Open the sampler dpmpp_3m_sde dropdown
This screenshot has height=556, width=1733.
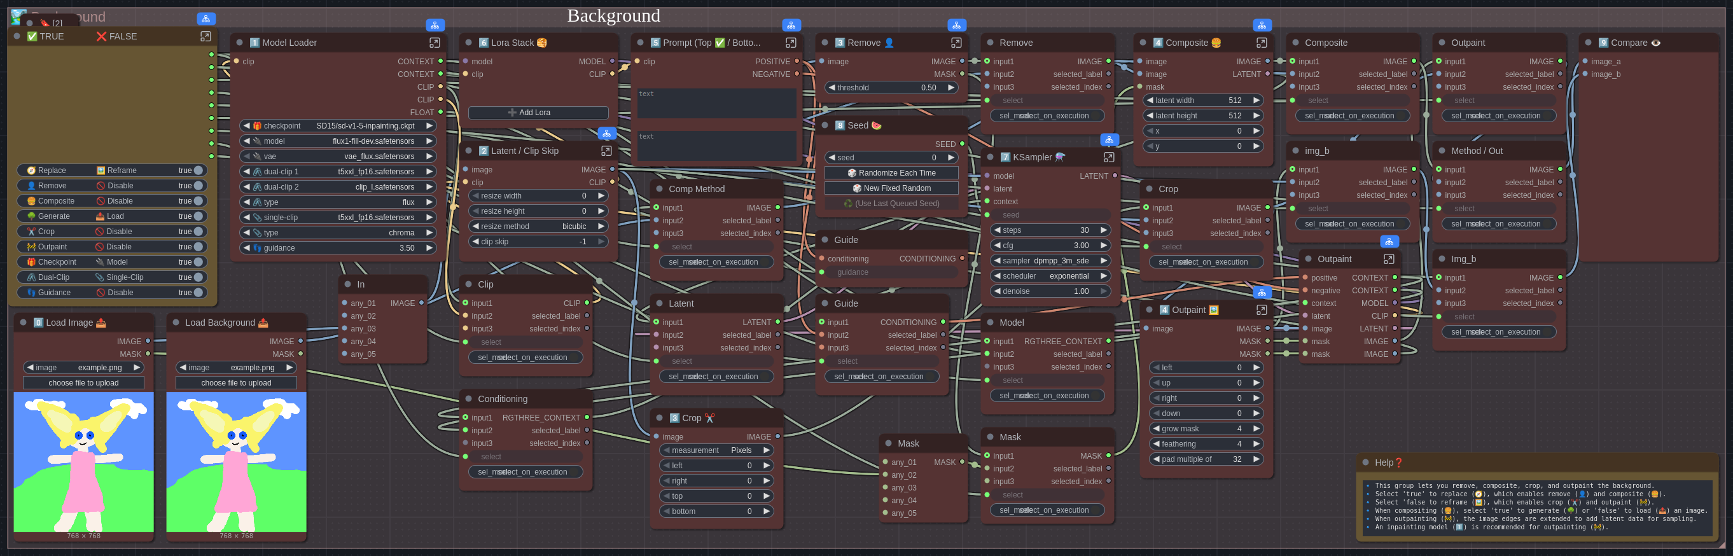pyautogui.click(x=1049, y=261)
